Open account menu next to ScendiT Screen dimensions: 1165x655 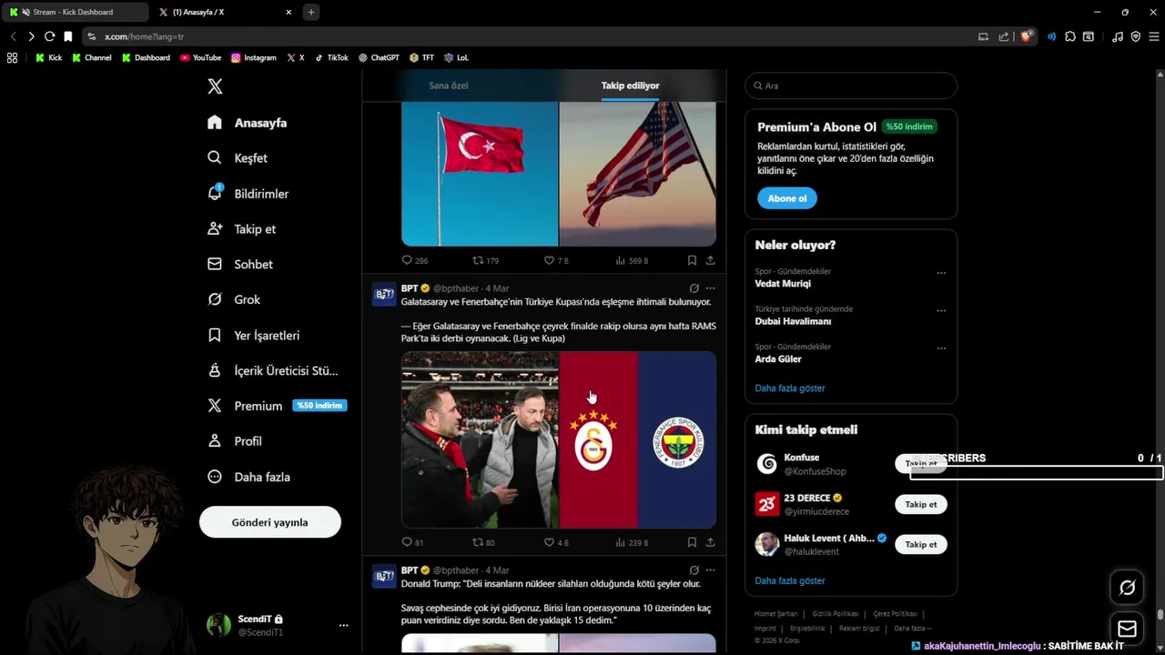(343, 625)
